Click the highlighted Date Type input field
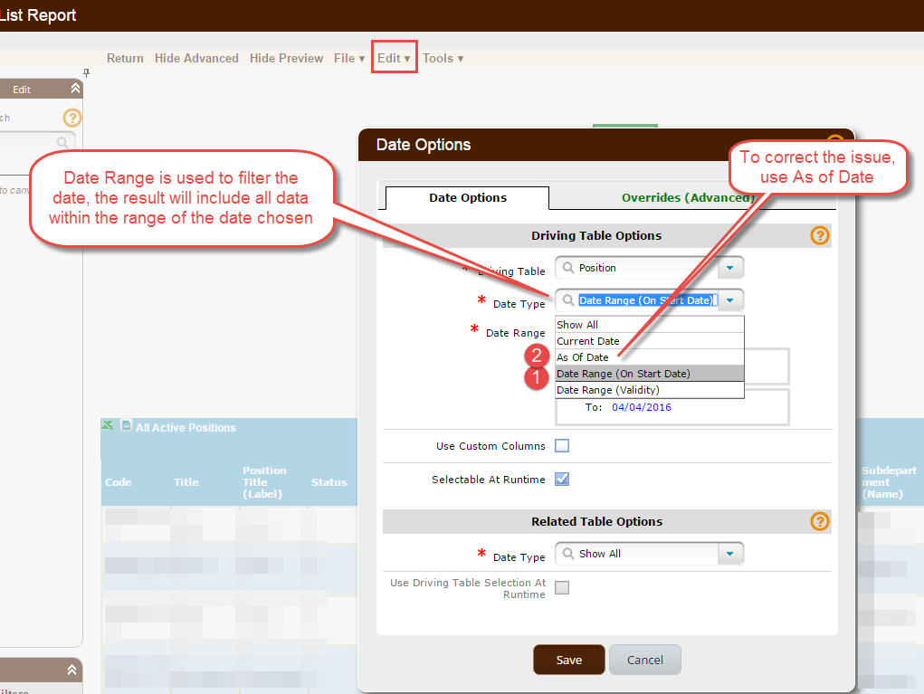The image size is (924, 694). pyautogui.click(x=648, y=300)
